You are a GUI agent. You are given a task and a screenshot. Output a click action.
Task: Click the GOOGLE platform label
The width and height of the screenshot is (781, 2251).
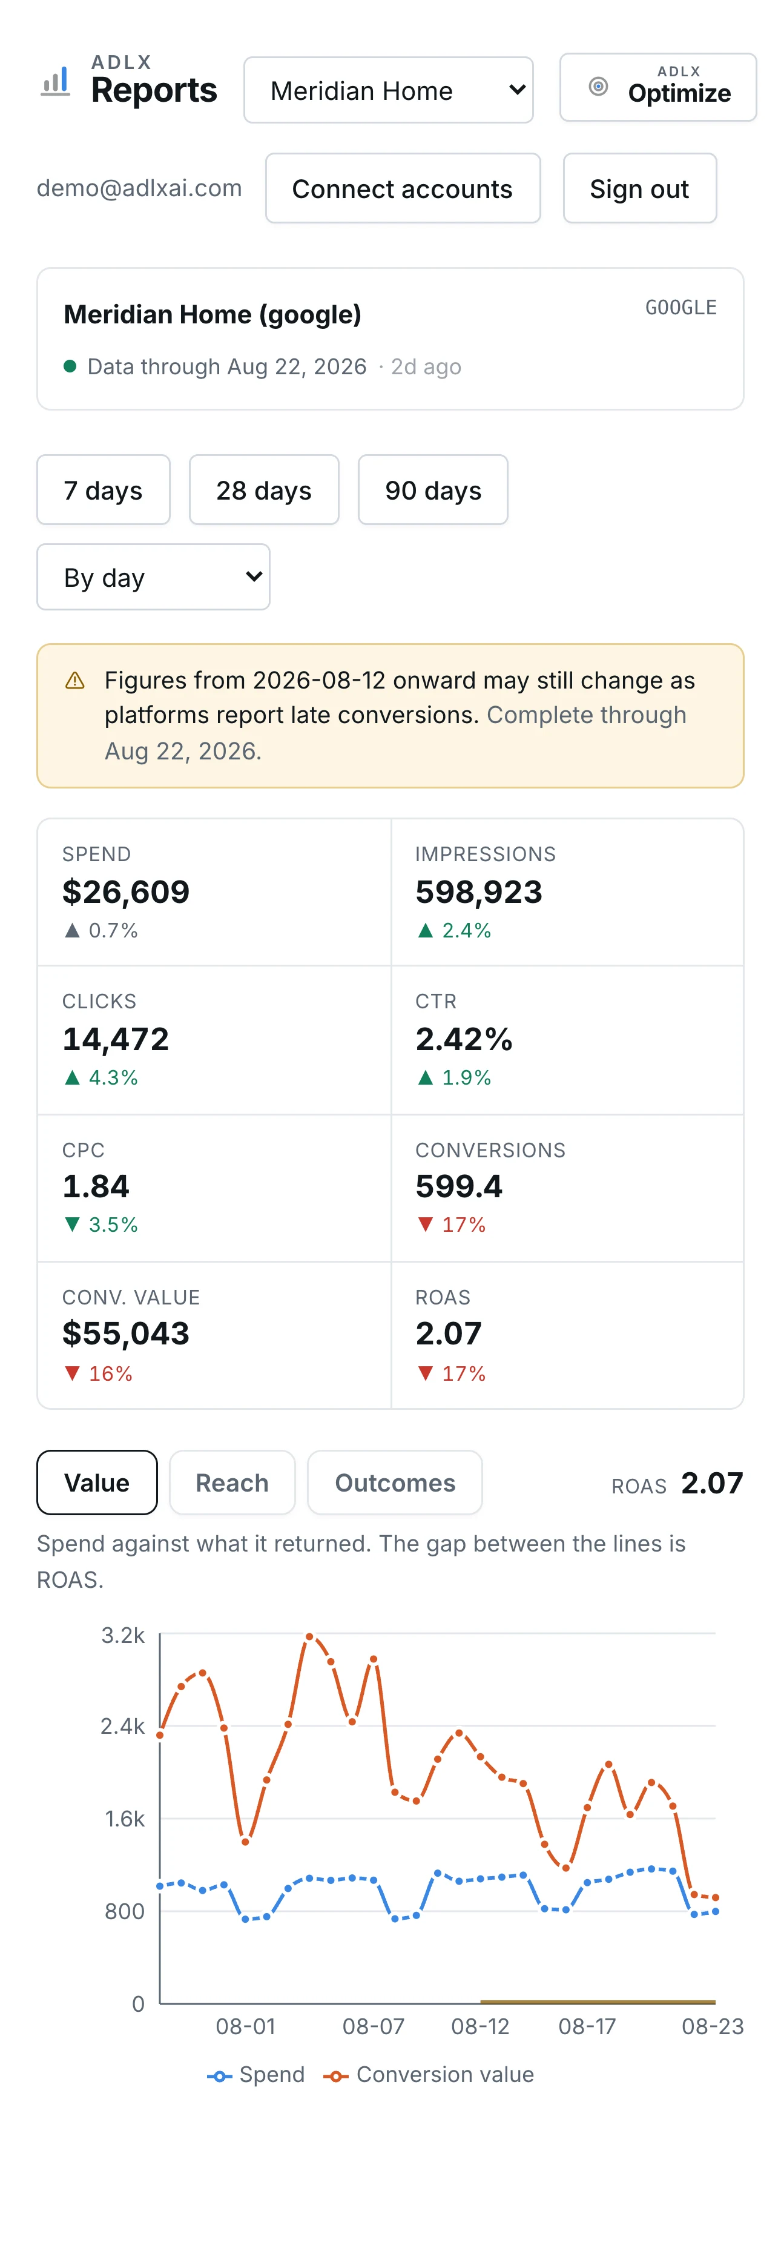tap(682, 308)
